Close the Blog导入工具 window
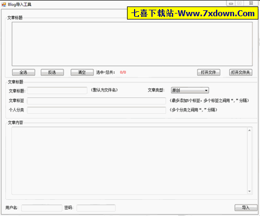This screenshot has width=260, height=216. 251,3
